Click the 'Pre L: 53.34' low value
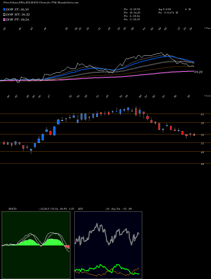211x279 pixels. 132,16
